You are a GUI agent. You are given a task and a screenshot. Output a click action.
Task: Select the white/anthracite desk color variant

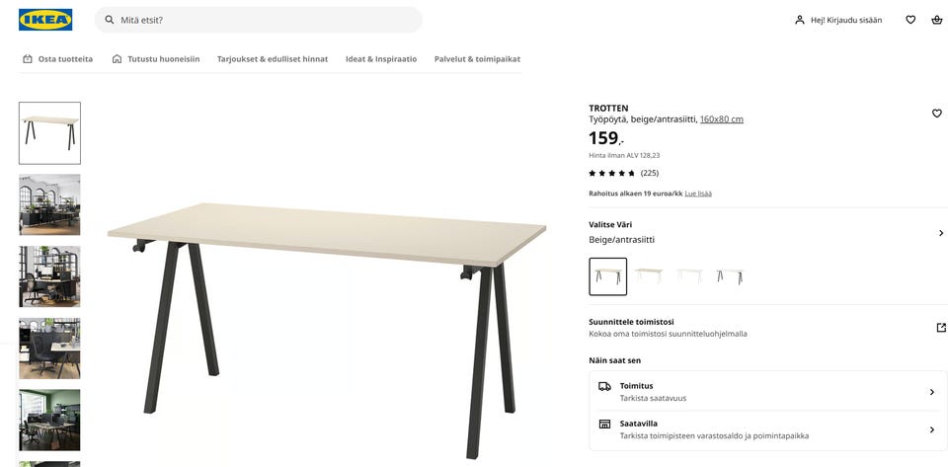coord(730,276)
